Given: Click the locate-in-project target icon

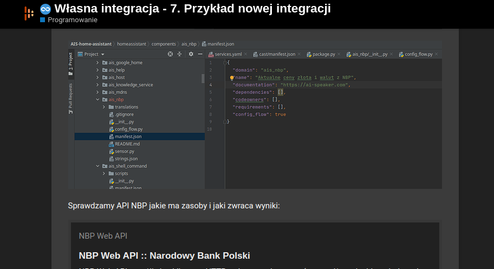Looking at the screenshot, I should pos(170,54).
